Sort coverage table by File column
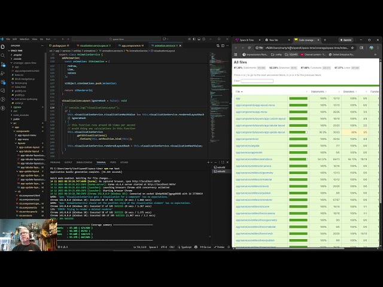This screenshot has width=383, height=287. click(239, 91)
